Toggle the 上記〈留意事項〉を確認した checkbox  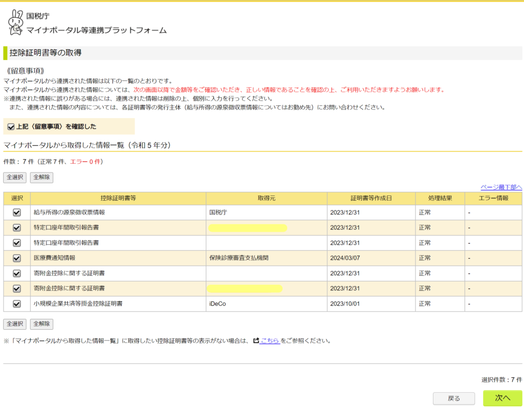(x=11, y=126)
